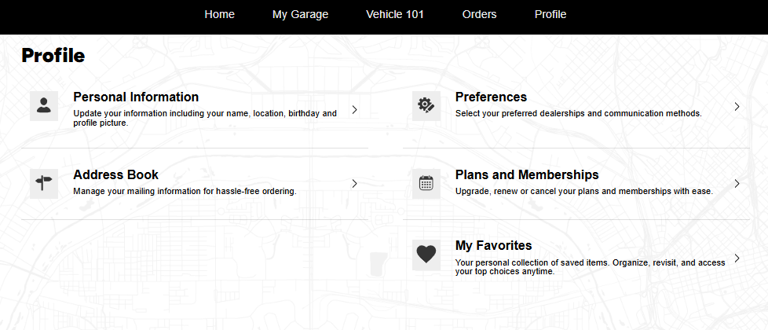
Task: Expand Personal Information via its chevron
Action: [x=355, y=110]
